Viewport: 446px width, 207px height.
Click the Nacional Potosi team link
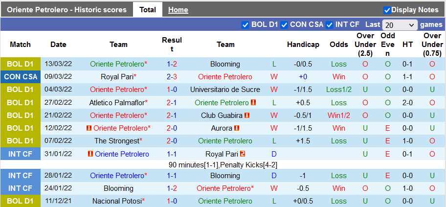tap(117, 201)
